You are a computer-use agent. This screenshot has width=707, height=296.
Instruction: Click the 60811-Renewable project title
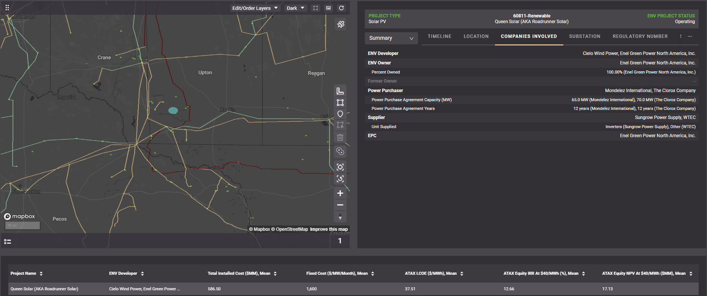tap(532, 16)
